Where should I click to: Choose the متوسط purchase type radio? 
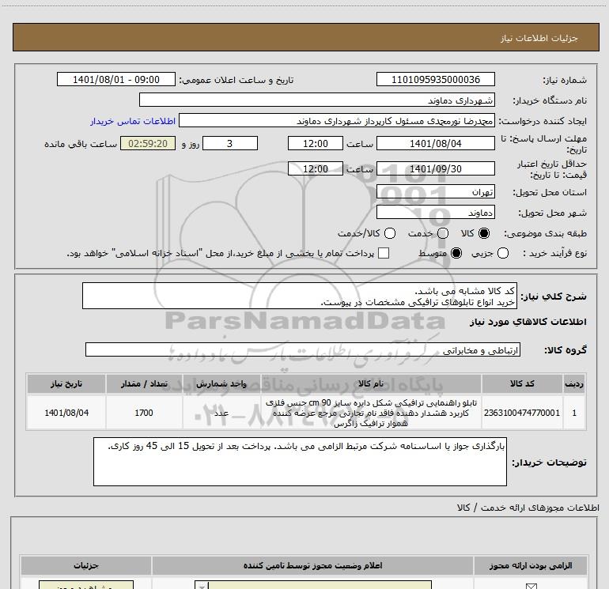[x=456, y=253]
